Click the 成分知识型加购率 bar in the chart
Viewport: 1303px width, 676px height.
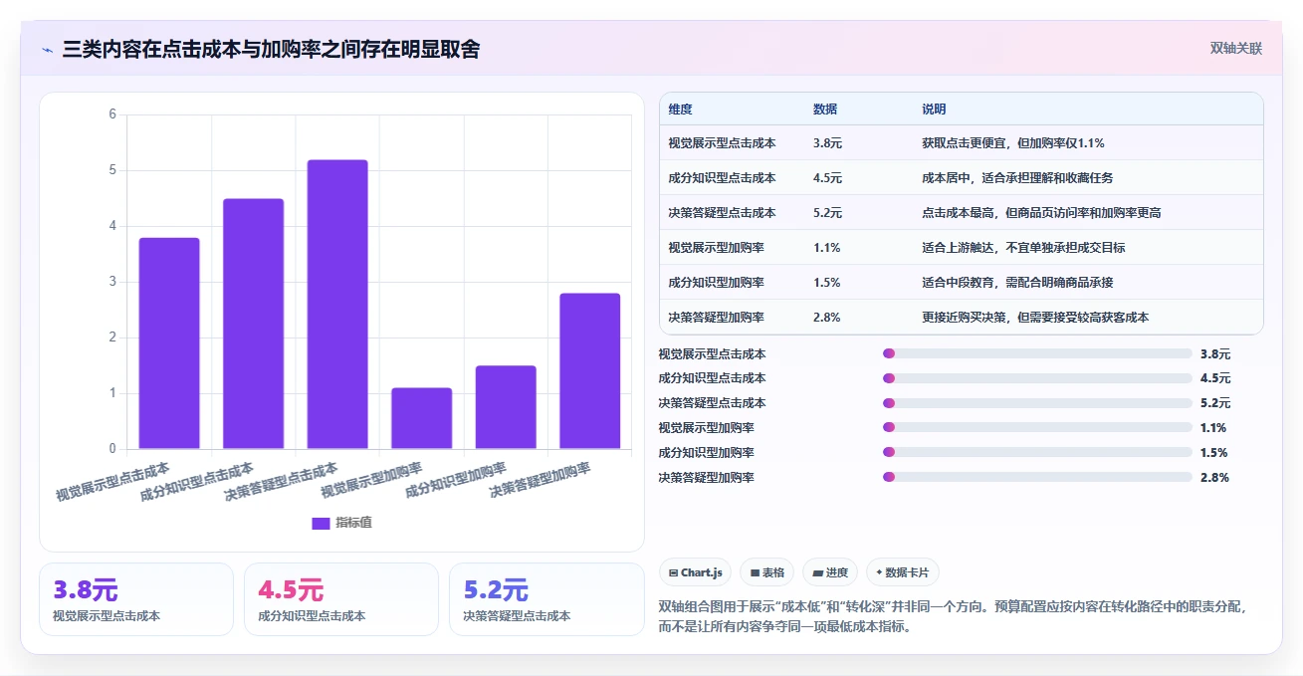(x=506, y=407)
